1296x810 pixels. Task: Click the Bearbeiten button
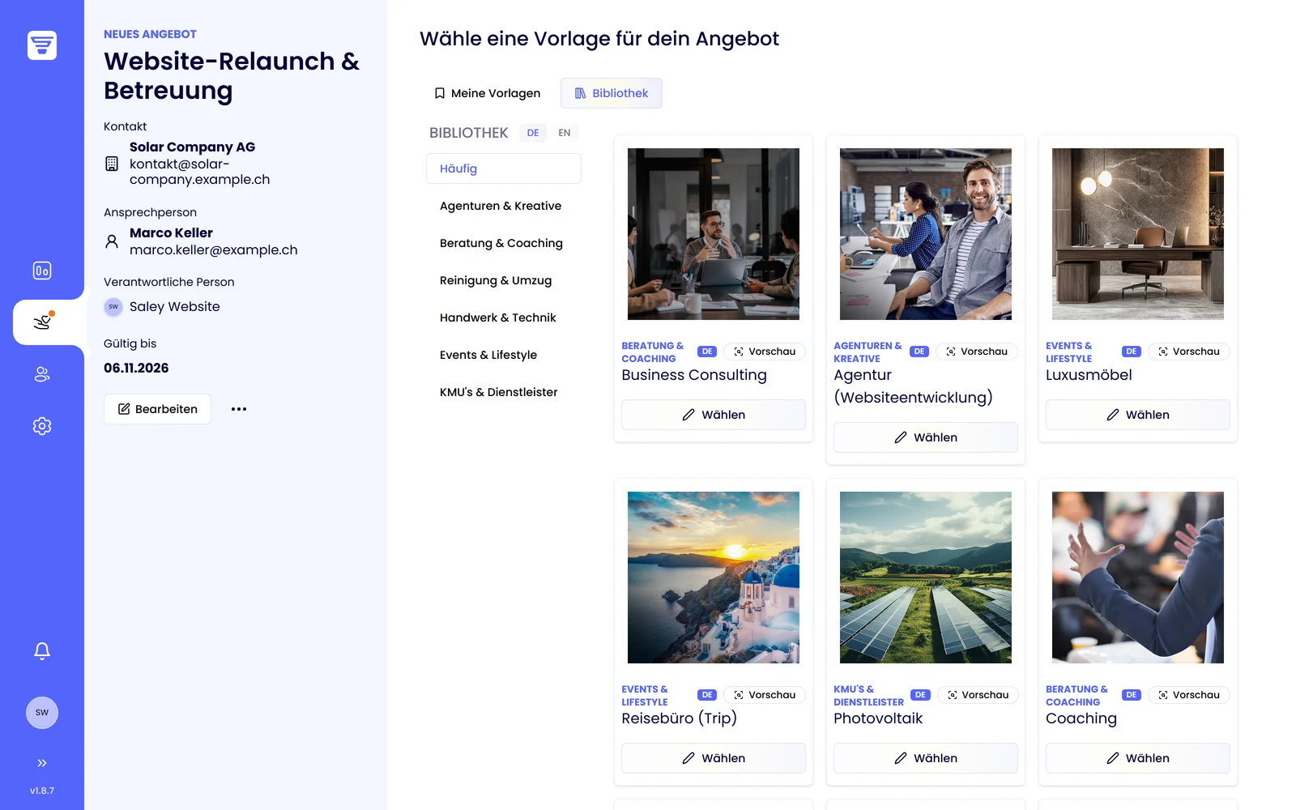coord(157,409)
